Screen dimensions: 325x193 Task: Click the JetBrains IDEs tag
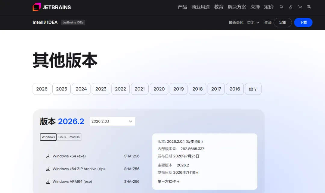pyautogui.click(x=73, y=22)
